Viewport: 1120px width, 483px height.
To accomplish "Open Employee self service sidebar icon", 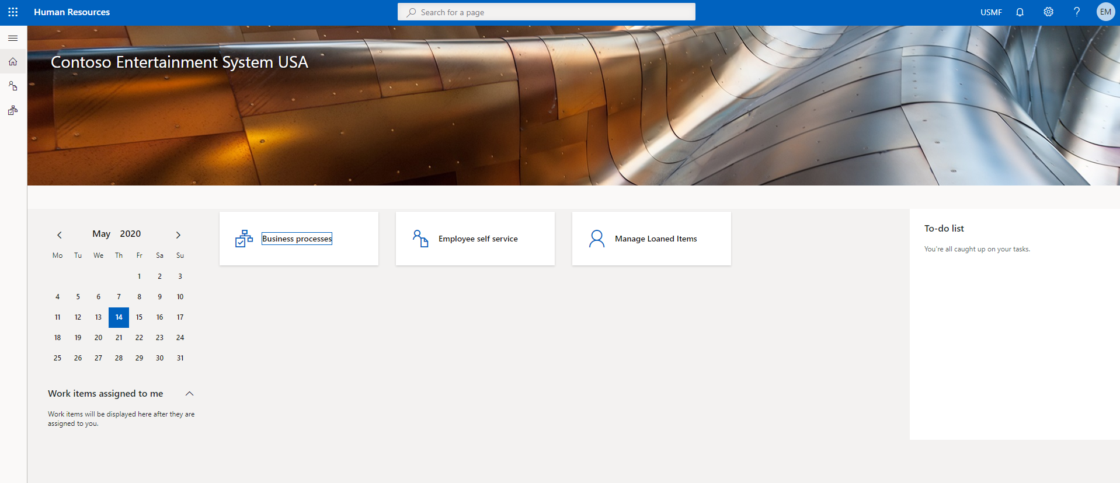I will tap(13, 86).
